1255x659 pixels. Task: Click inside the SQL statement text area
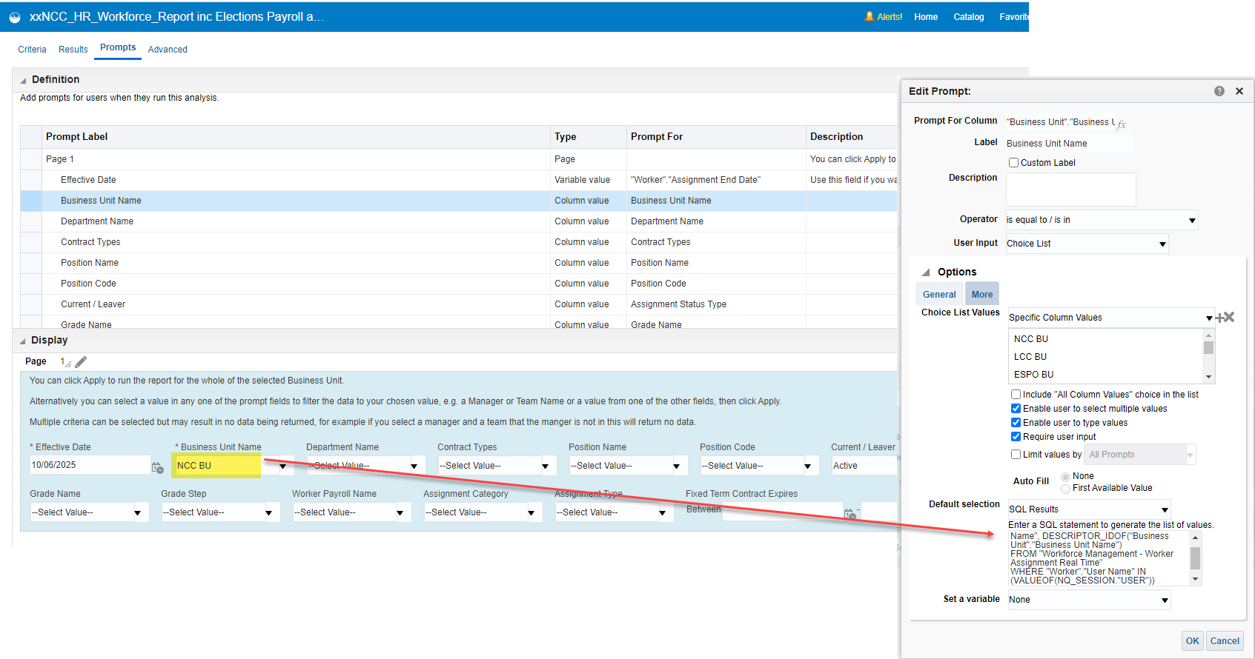1099,558
